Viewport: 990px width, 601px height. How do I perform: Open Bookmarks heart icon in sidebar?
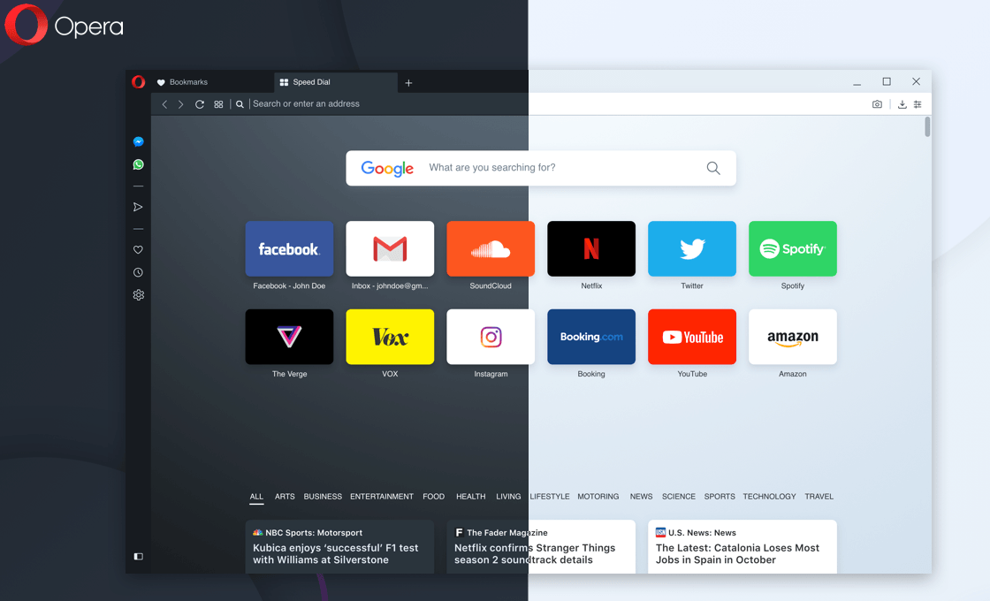point(138,250)
